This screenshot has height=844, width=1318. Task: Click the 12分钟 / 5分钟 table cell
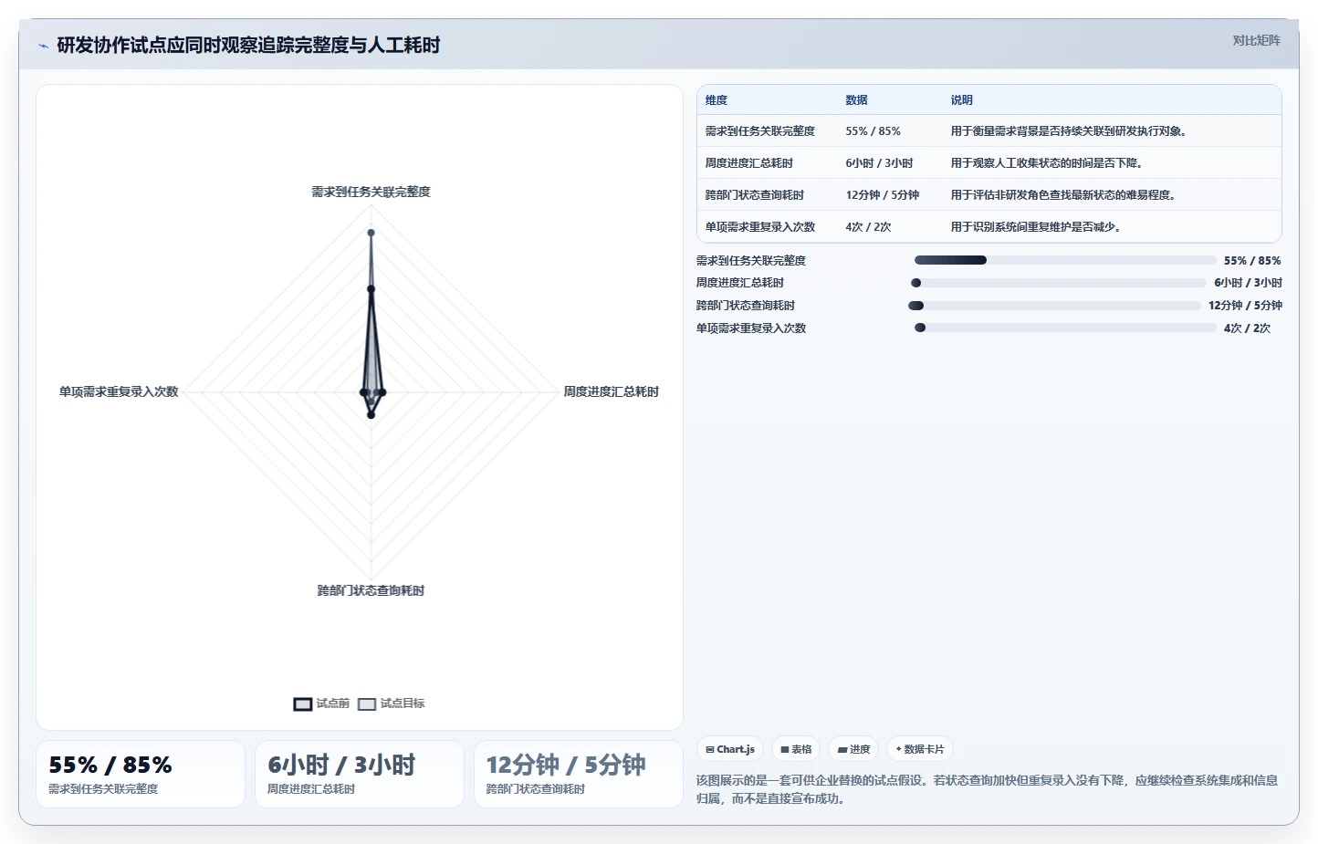point(882,195)
